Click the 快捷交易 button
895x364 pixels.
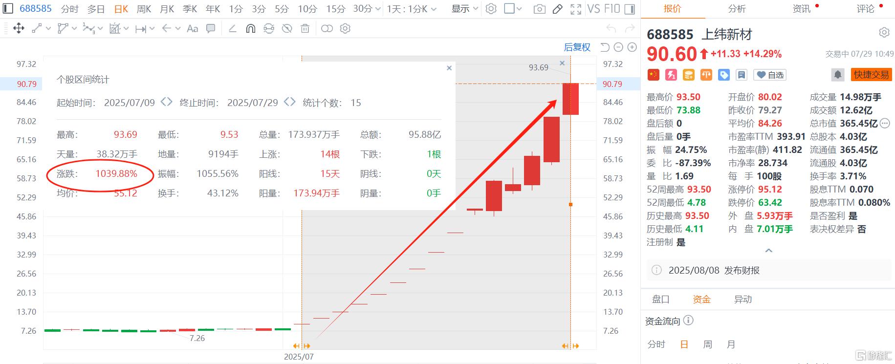point(872,75)
